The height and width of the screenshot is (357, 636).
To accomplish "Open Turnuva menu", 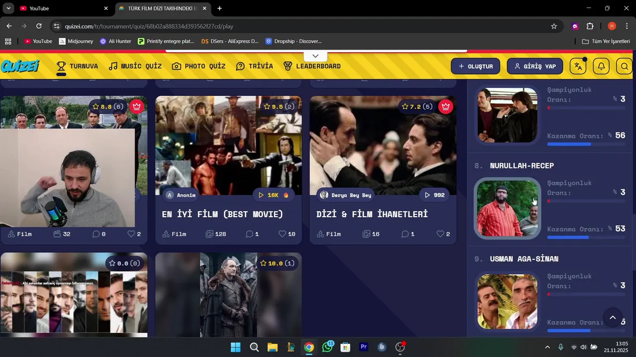I will point(77,66).
